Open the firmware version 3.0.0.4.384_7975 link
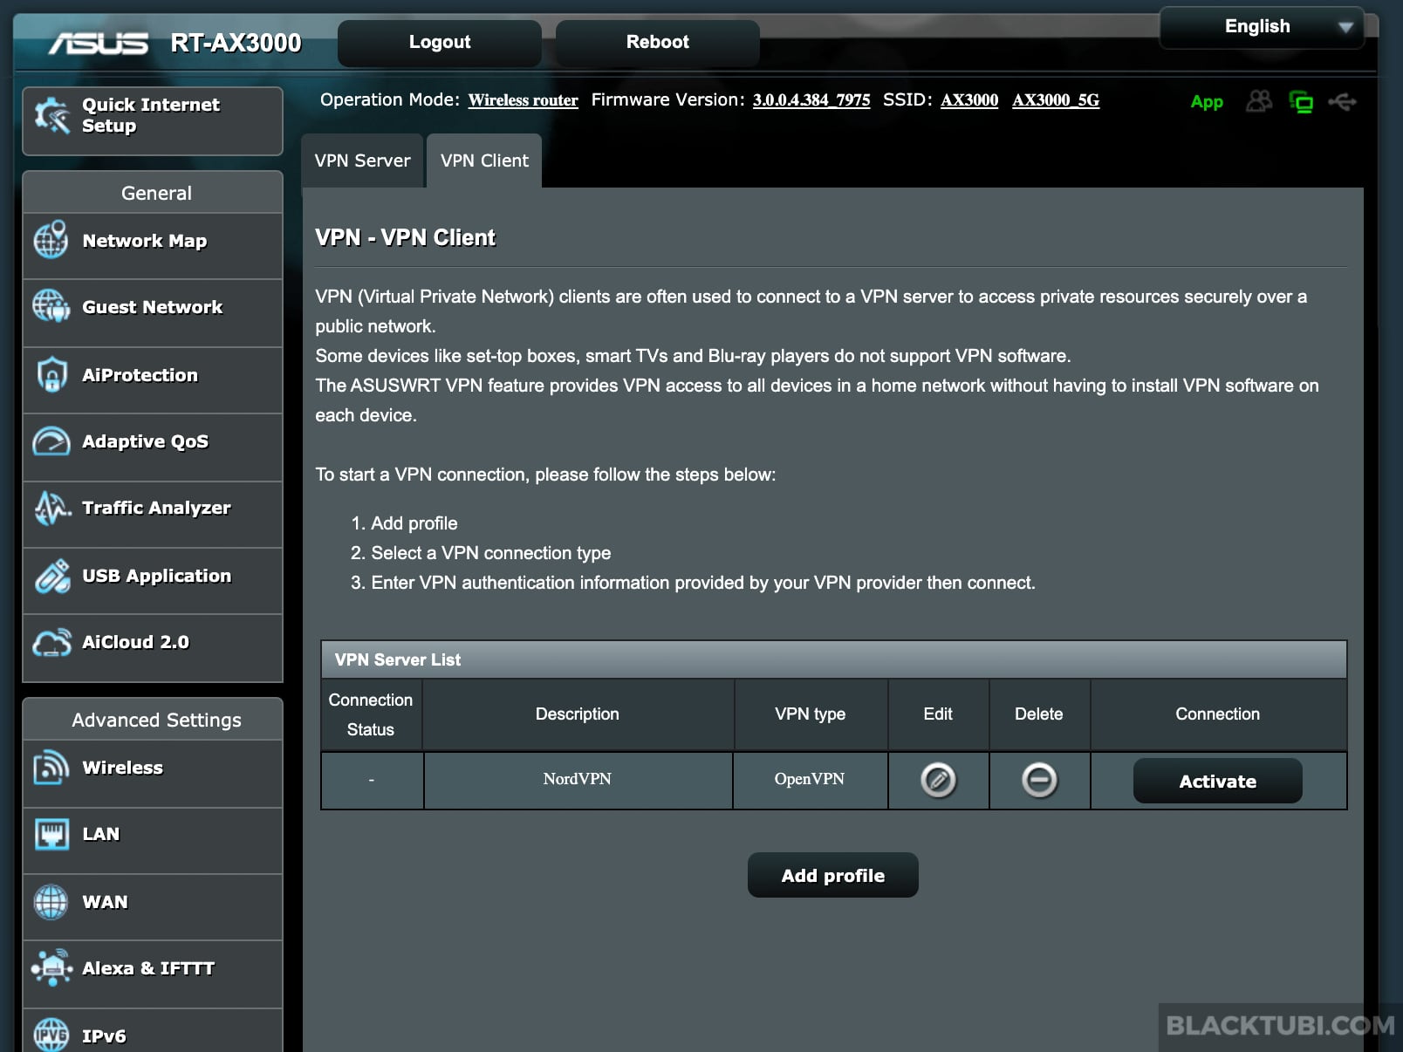The width and height of the screenshot is (1403, 1052). click(811, 100)
